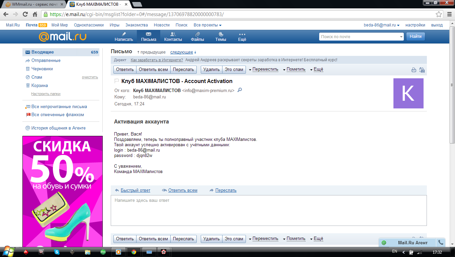Open the Контакты section

pos(173,36)
